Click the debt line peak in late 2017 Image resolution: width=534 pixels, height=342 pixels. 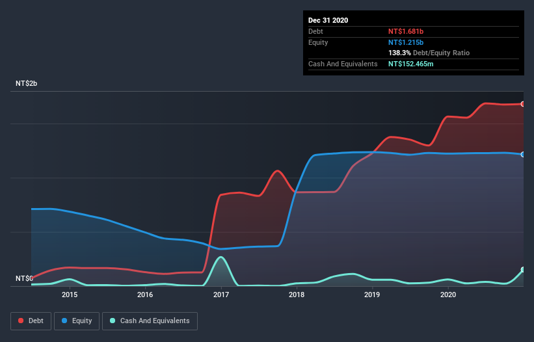[278, 171]
